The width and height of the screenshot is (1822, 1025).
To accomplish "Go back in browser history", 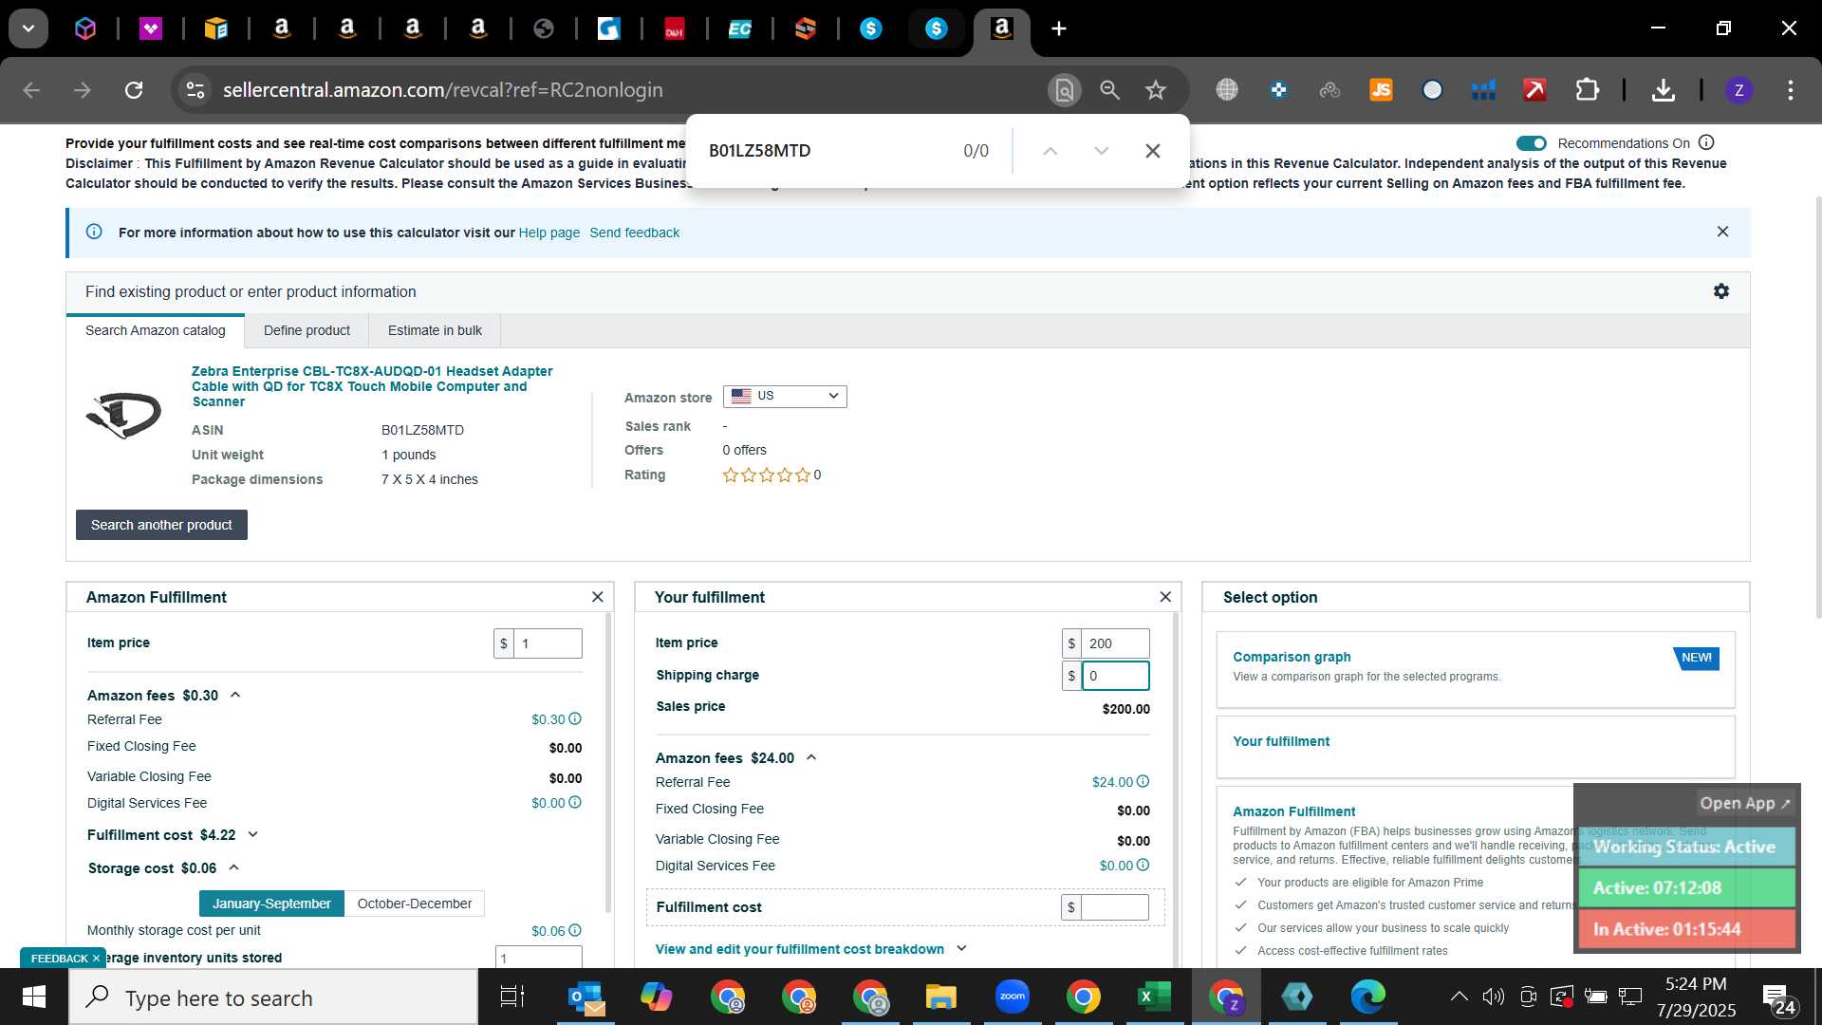I will [x=31, y=90].
